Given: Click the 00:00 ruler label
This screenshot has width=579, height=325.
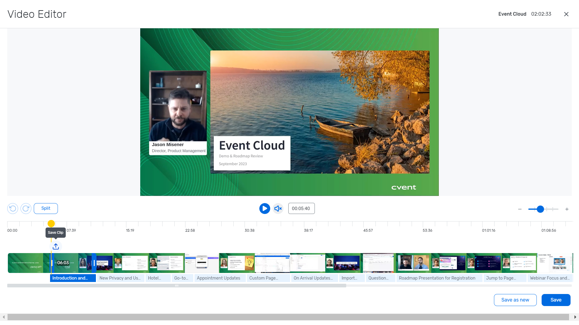Looking at the screenshot, I should pyautogui.click(x=12, y=231).
